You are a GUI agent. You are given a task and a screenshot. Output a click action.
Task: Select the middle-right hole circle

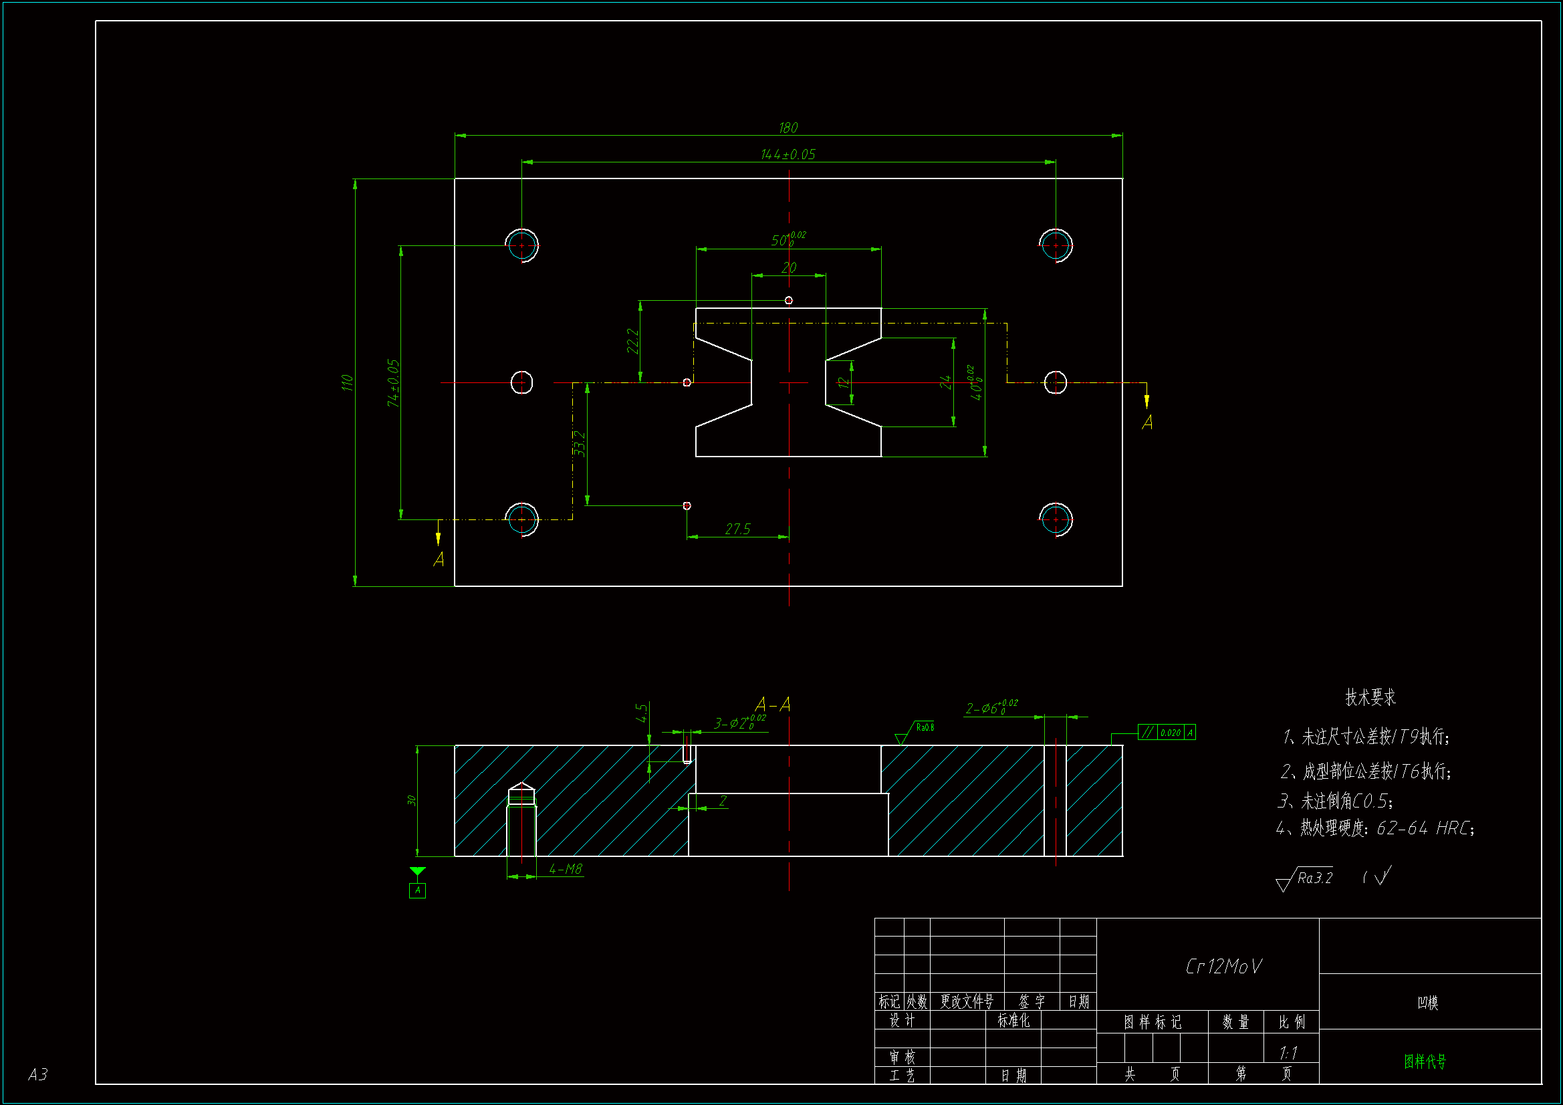(1055, 382)
